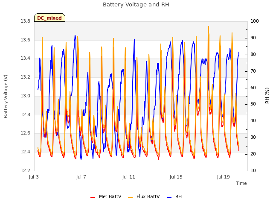Click the 30 RH tick label
Viewport: 273px width, 205px height.
coord(253,137)
